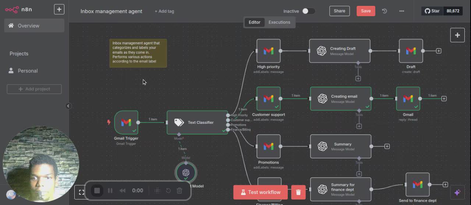Click the Share button
Screen dimensions: 471x205
pyautogui.click(x=339, y=11)
